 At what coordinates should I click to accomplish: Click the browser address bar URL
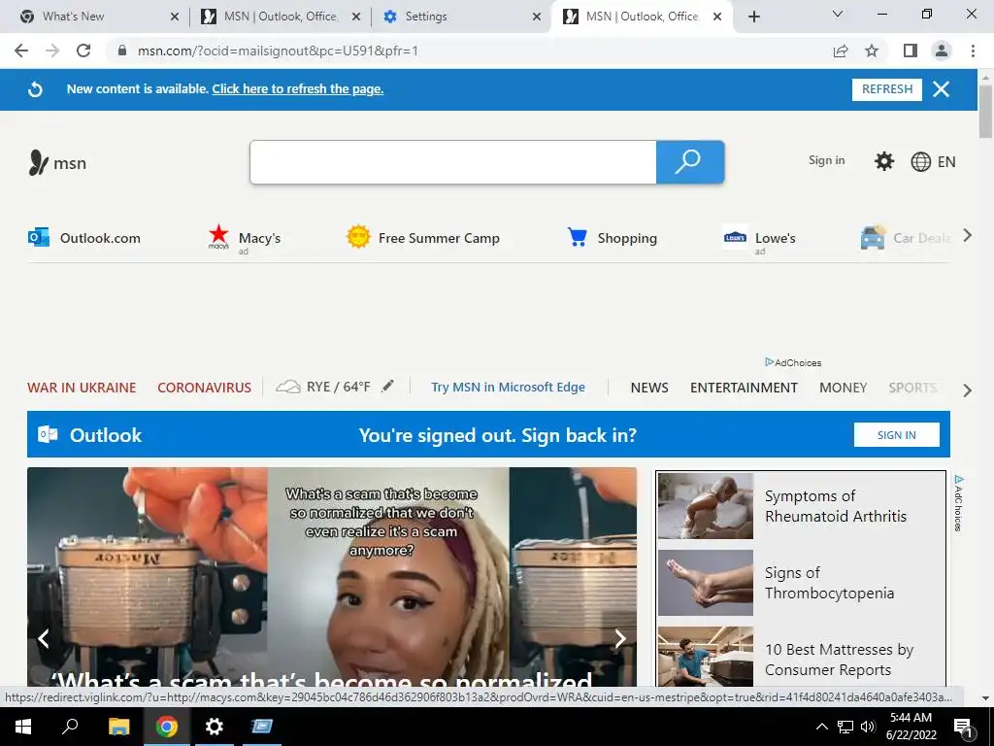279,51
